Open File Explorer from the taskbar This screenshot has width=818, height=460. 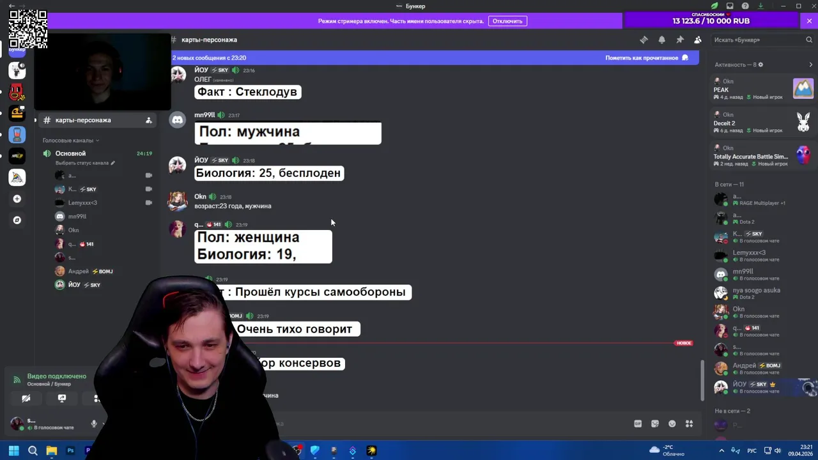tap(52, 450)
